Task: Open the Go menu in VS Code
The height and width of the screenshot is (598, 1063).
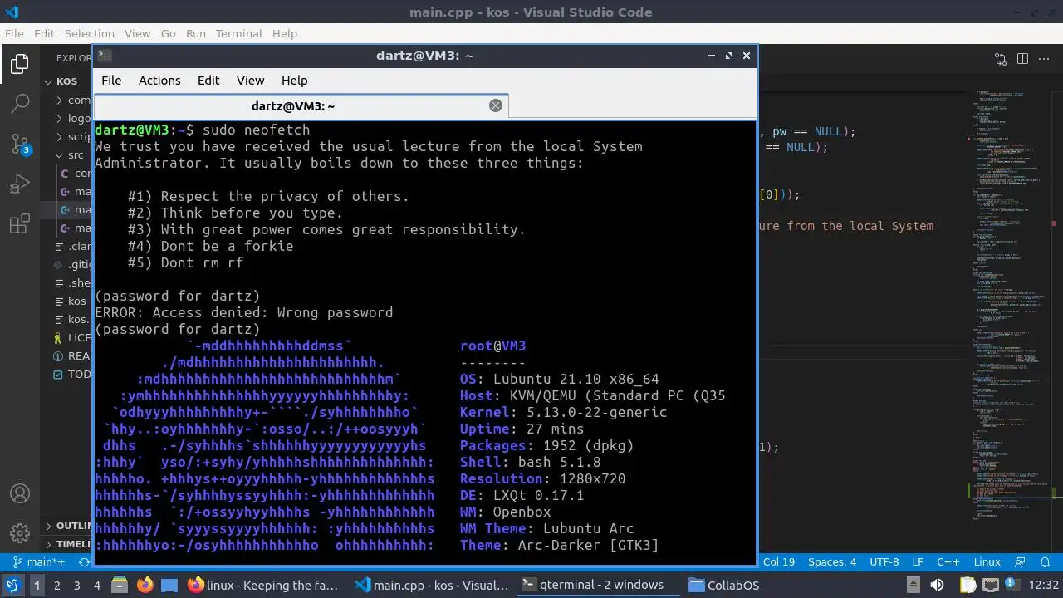Action: 169,33
